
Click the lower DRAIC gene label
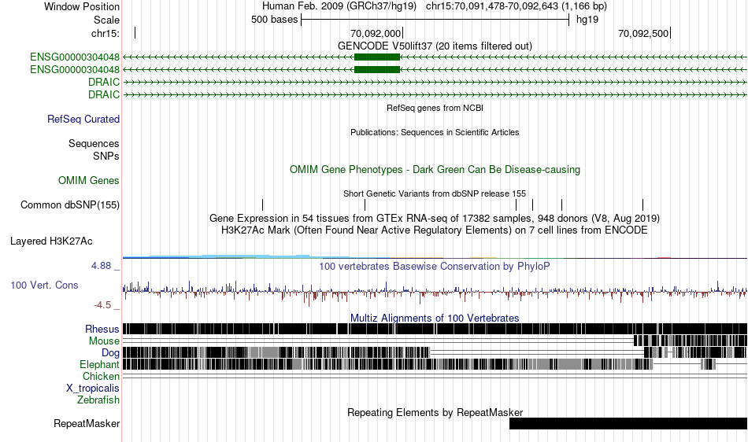tap(104, 94)
